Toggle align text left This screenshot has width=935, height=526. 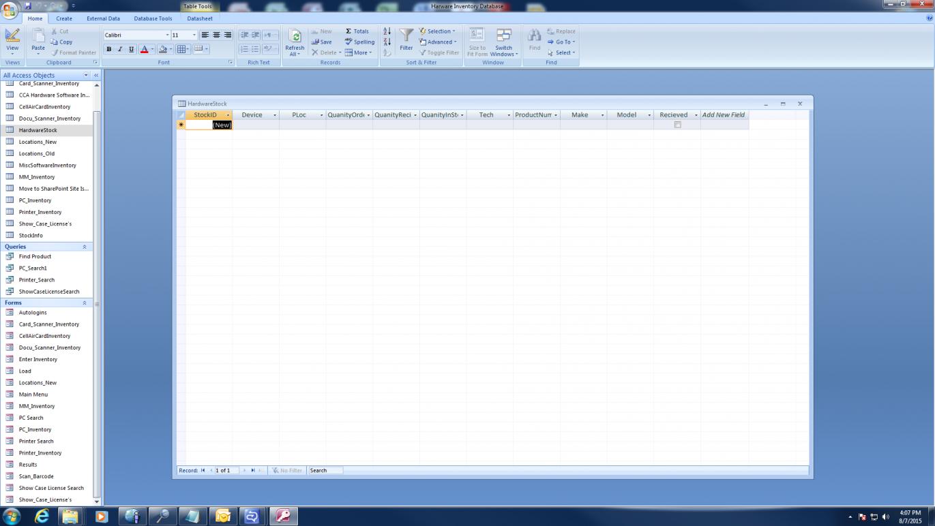tap(205, 35)
